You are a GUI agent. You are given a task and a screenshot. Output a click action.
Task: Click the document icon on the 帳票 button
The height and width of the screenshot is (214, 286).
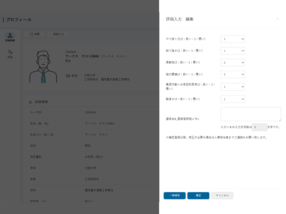pos(32,34)
